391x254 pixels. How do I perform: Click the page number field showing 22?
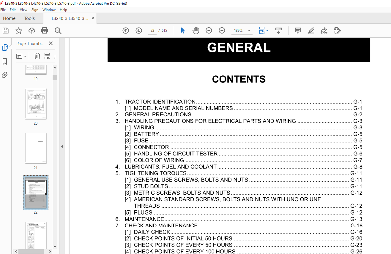click(152, 31)
